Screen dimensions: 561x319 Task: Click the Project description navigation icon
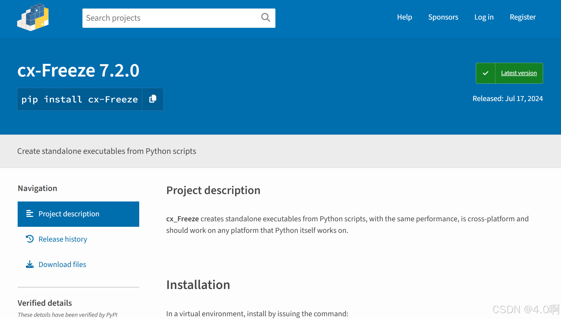click(30, 214)
